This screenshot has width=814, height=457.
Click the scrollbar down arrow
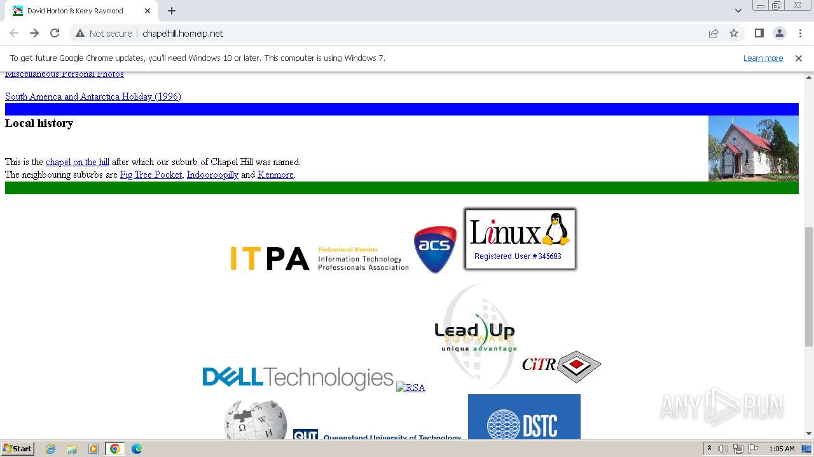click(x=809, y=434)
